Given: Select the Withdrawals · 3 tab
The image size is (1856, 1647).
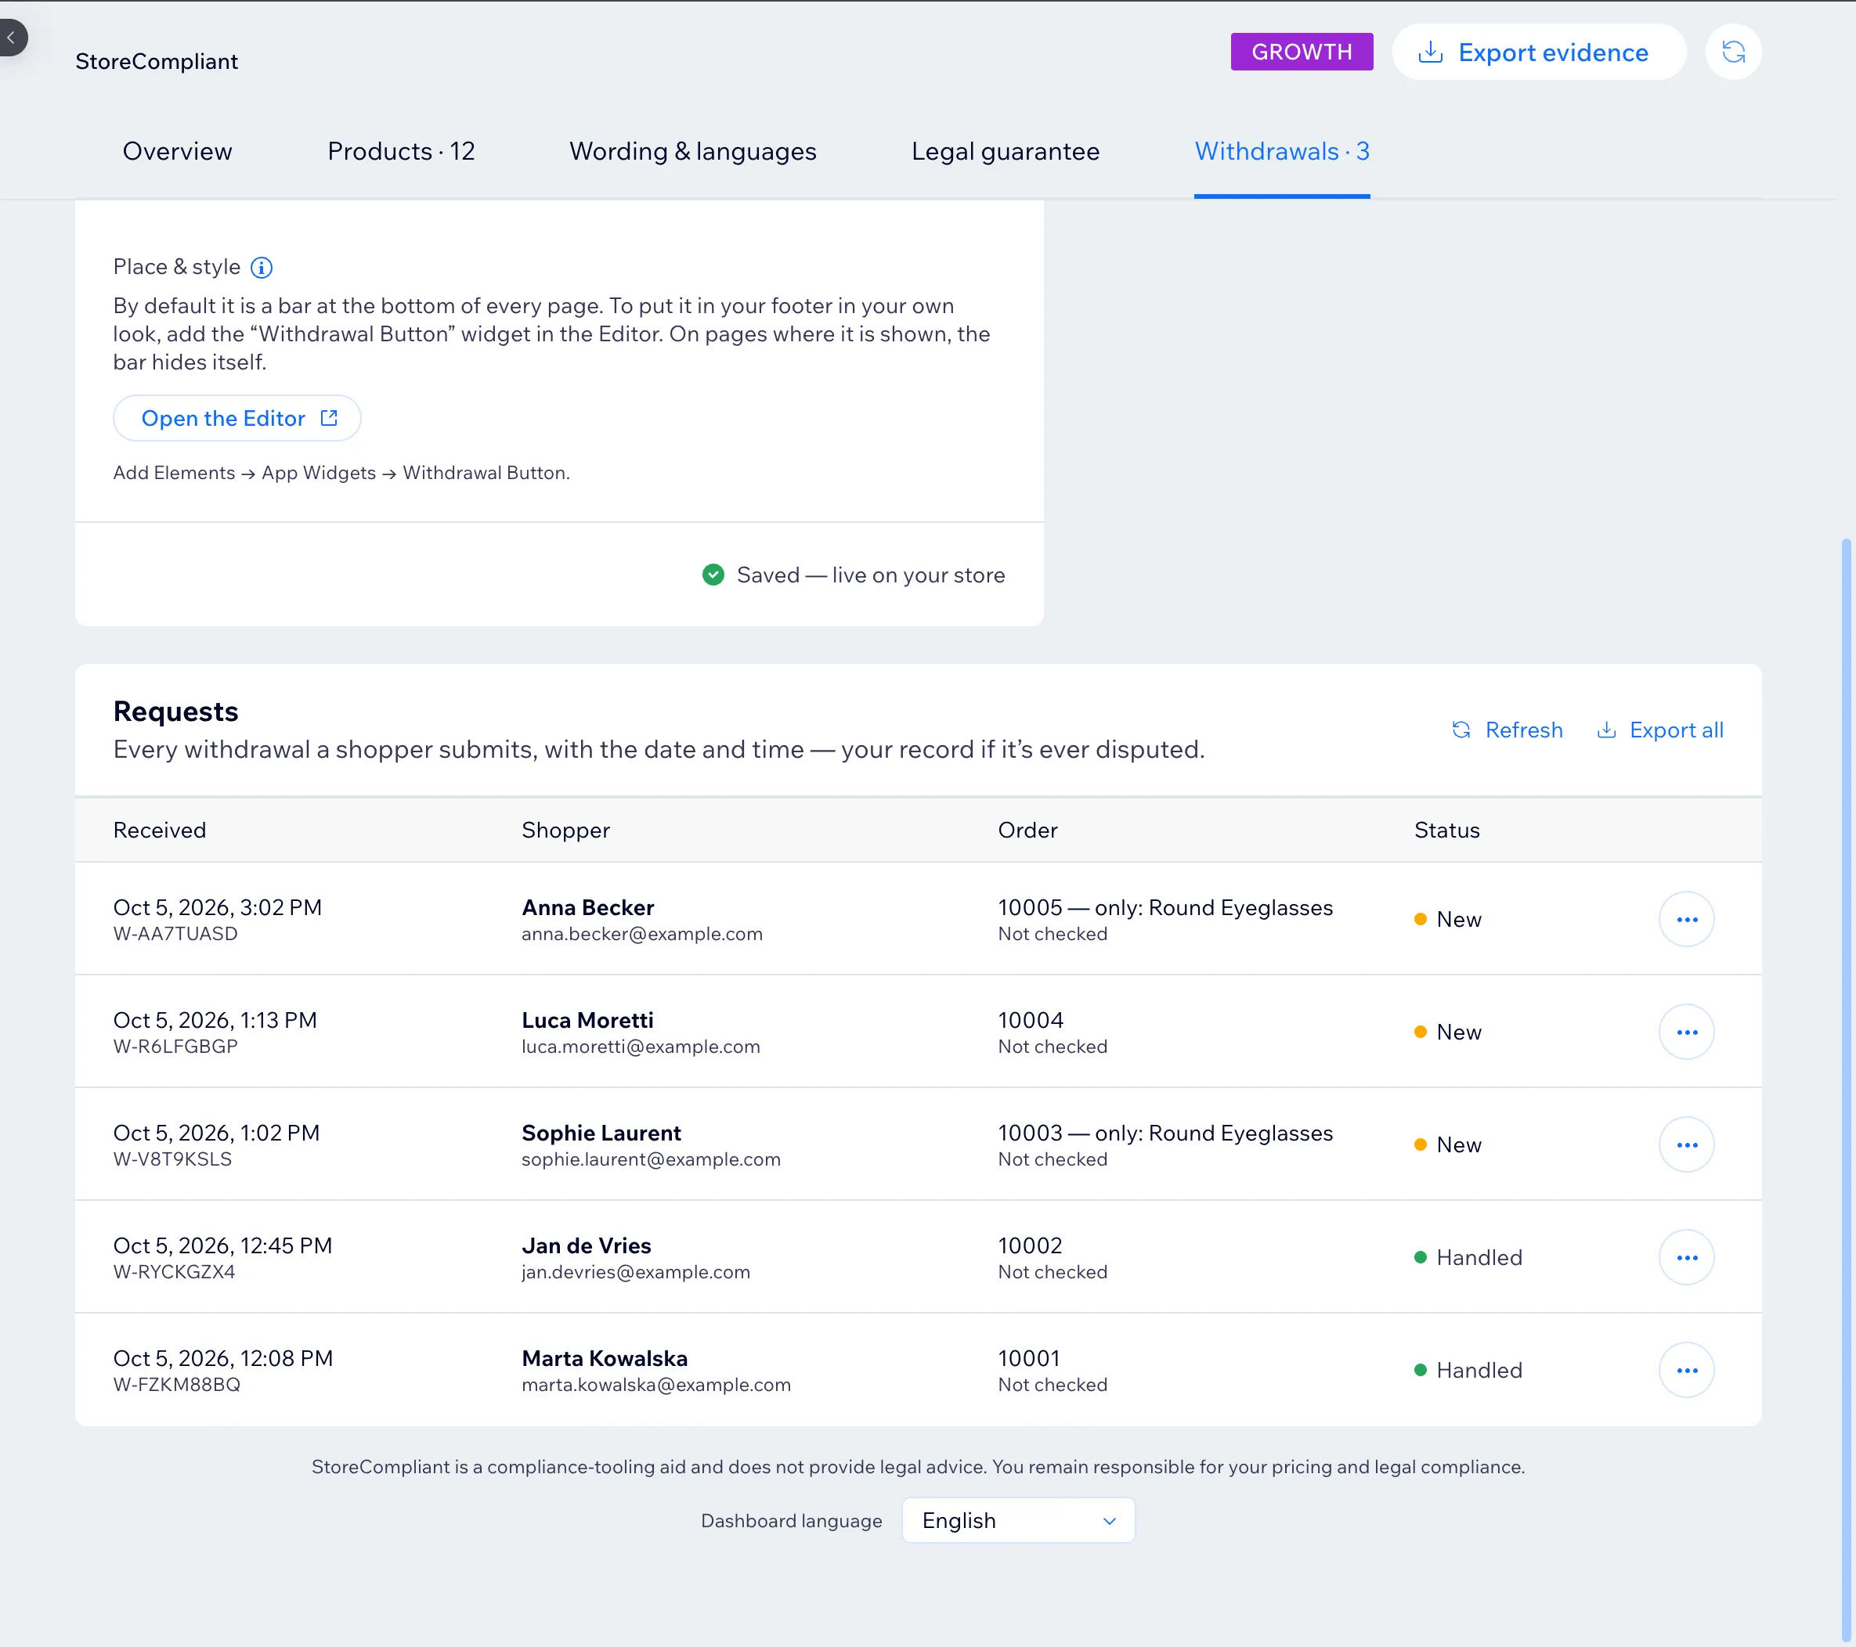Looking at the screenshot, I should pyautogui.click(x=1282, y=150).
